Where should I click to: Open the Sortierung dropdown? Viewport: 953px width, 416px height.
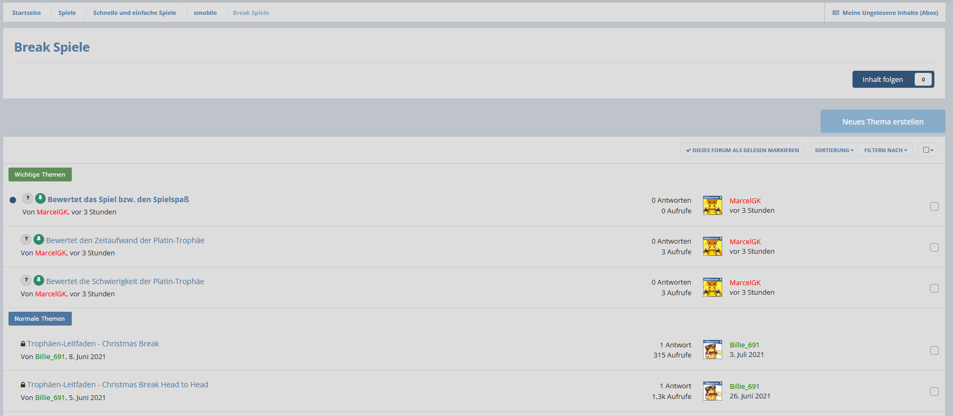click(x=834, y=151)
